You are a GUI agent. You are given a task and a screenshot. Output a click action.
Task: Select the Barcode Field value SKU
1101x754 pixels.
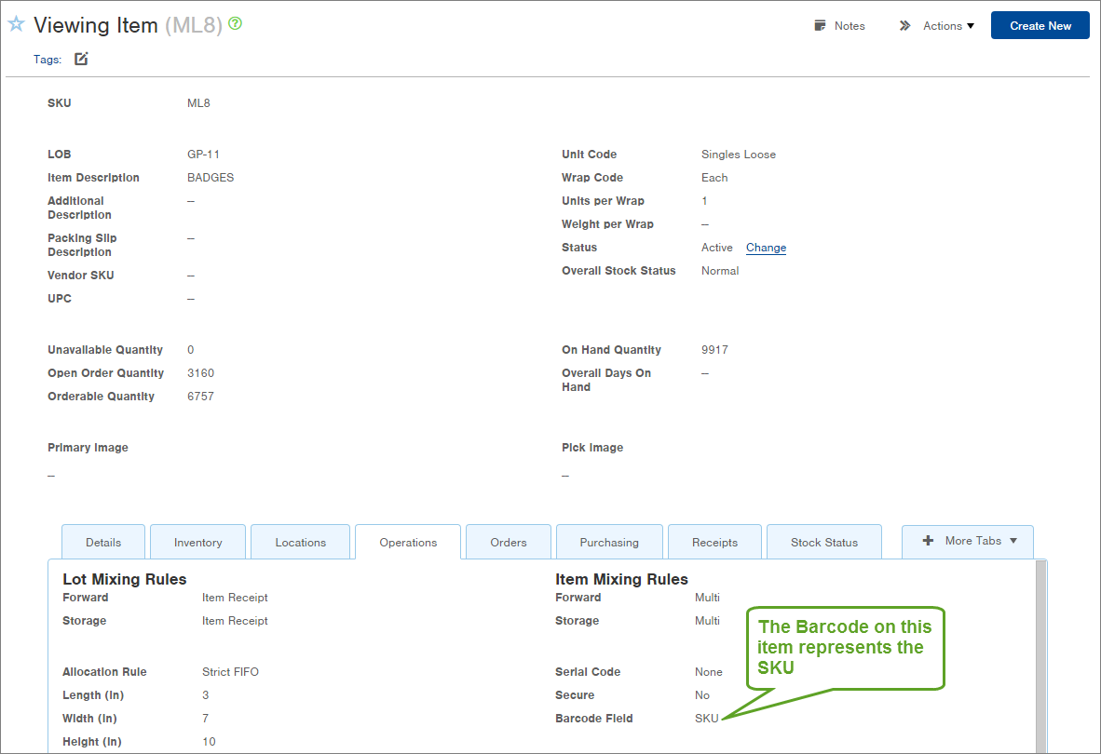click(x=706, y=719)
